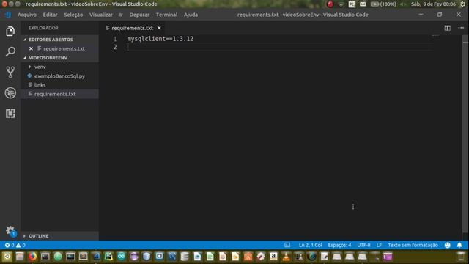469x264 pixels.
Task: Open Arduino IDE from the dock
Action: click(121, 257)
